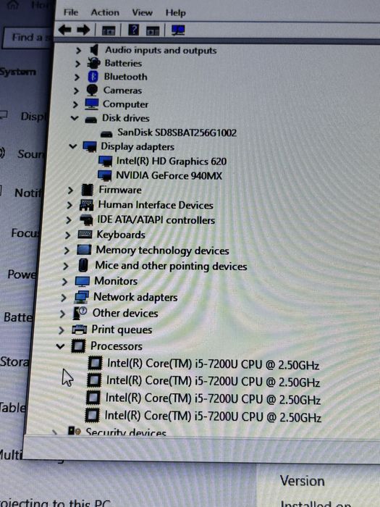Expand the Keyboards category arrow
The width and height of the screenshot is (380, 507).
(67, 235)
